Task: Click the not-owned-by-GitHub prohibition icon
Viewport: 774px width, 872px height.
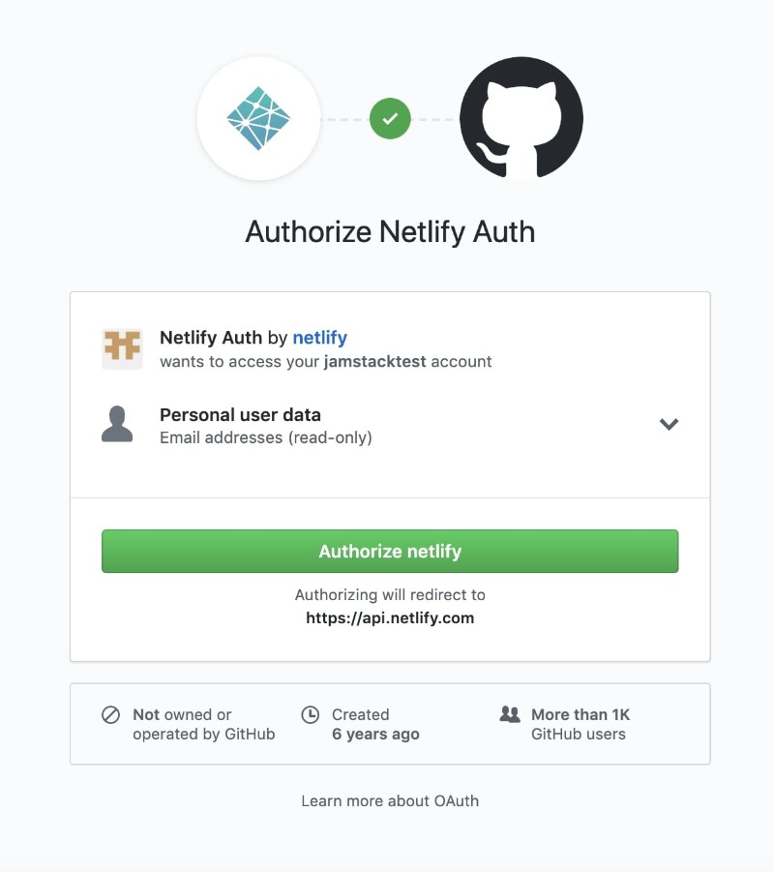Action: pyautogui.click(x=105, y=715)
